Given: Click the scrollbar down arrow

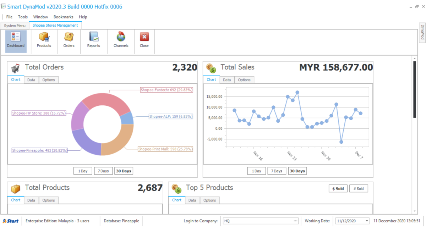Looking at the screenshot, I should point(414,211).
